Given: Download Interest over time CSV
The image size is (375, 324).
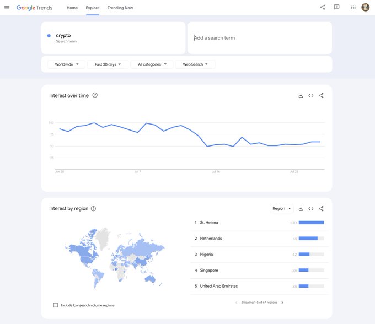Looking at the screenshot, I should point(301,96).
